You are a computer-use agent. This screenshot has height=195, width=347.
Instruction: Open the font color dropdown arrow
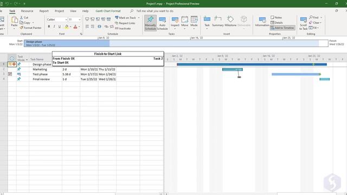[x=79, y=27]
